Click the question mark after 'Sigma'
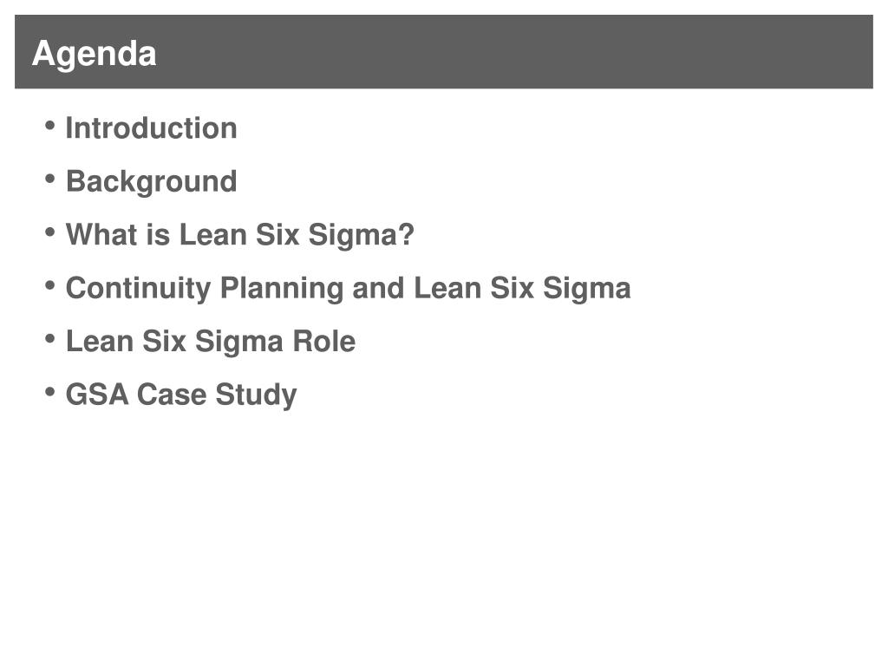888x666 pixels. 406,234
